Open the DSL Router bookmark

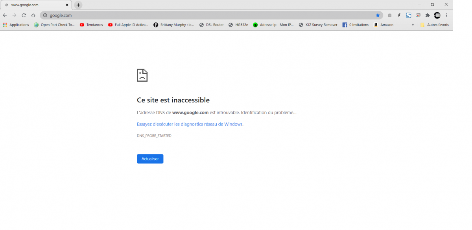(211, 25)
